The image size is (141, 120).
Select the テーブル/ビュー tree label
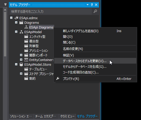tap(38, 69)
